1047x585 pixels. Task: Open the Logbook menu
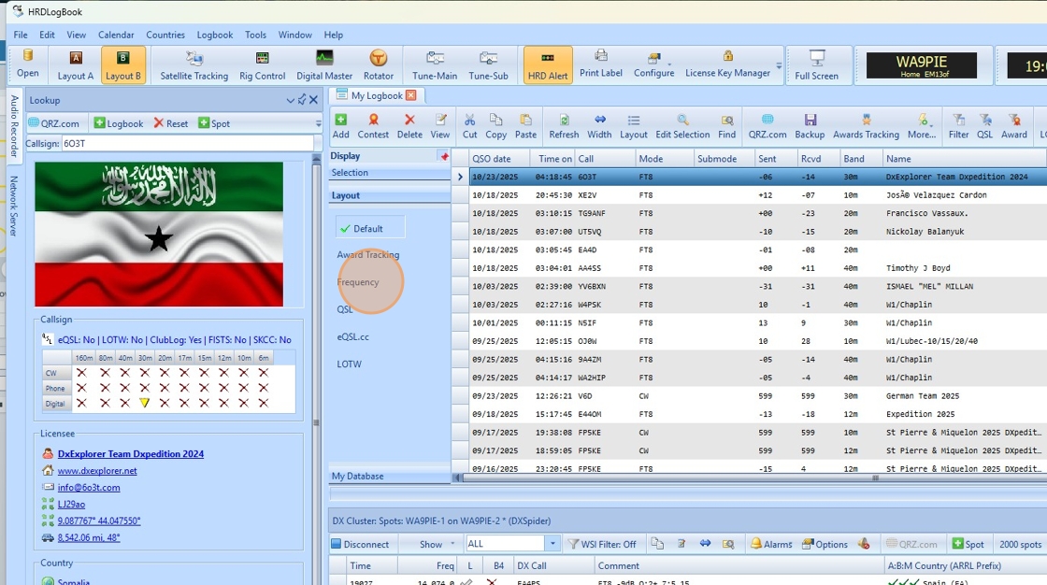[214, 35]
